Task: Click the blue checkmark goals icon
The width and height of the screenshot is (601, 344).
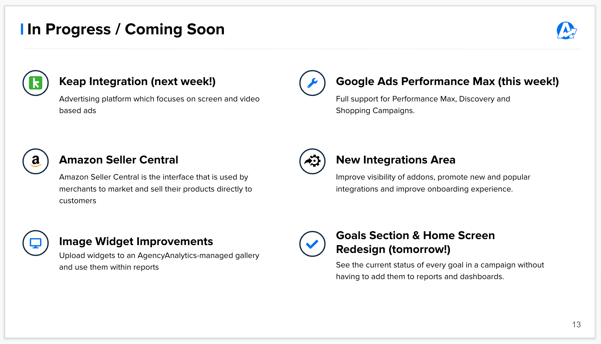Action: pos(312,244)
